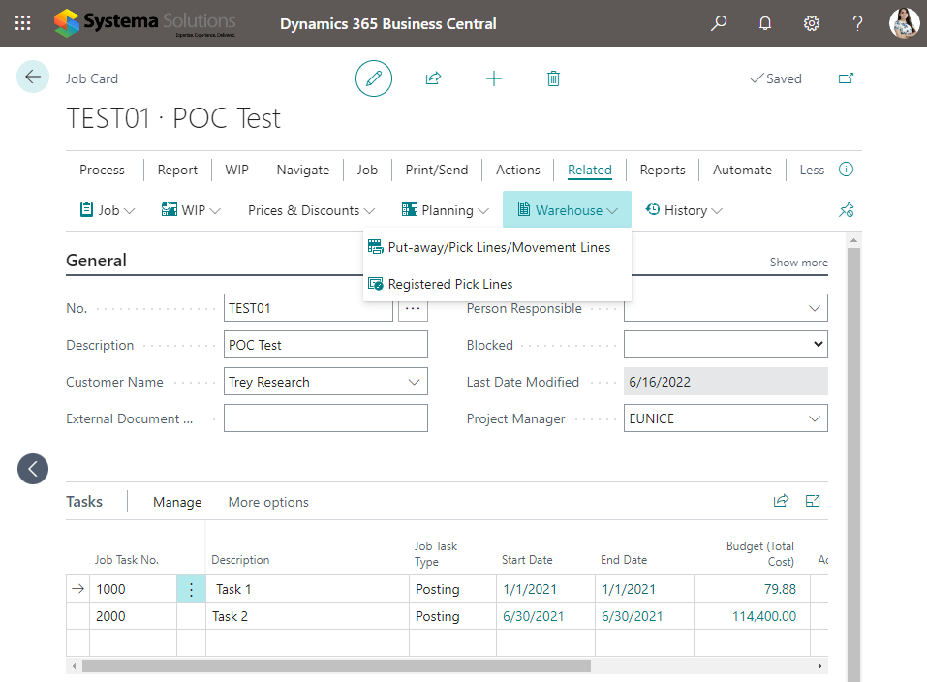Open the notifications bell icon
927x682 pixels.
coord(765,23)
